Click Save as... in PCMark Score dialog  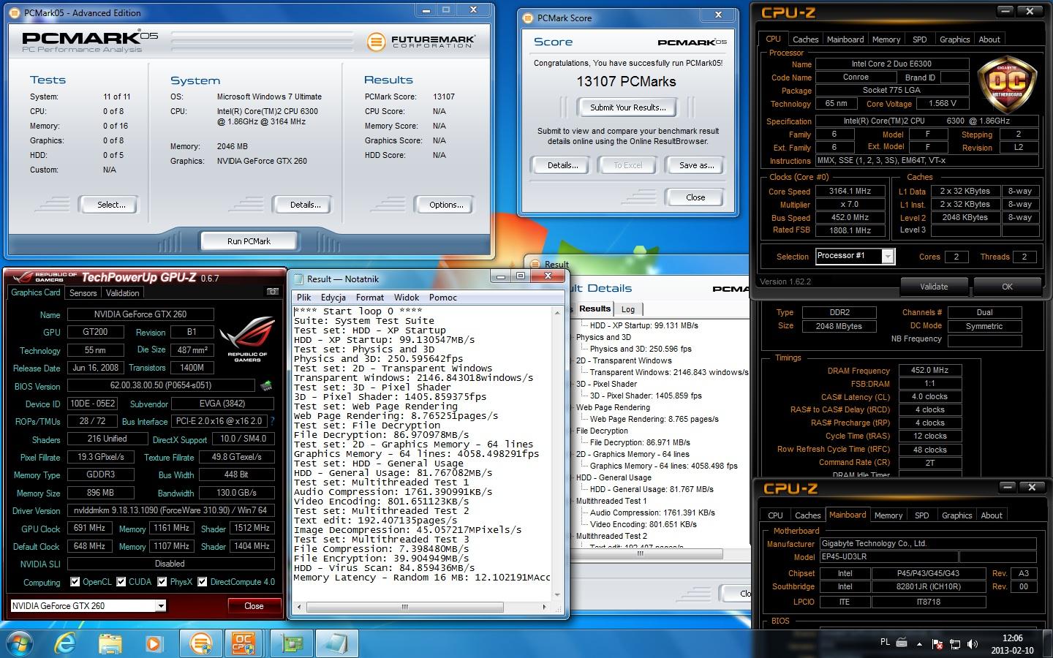(696, 165)
